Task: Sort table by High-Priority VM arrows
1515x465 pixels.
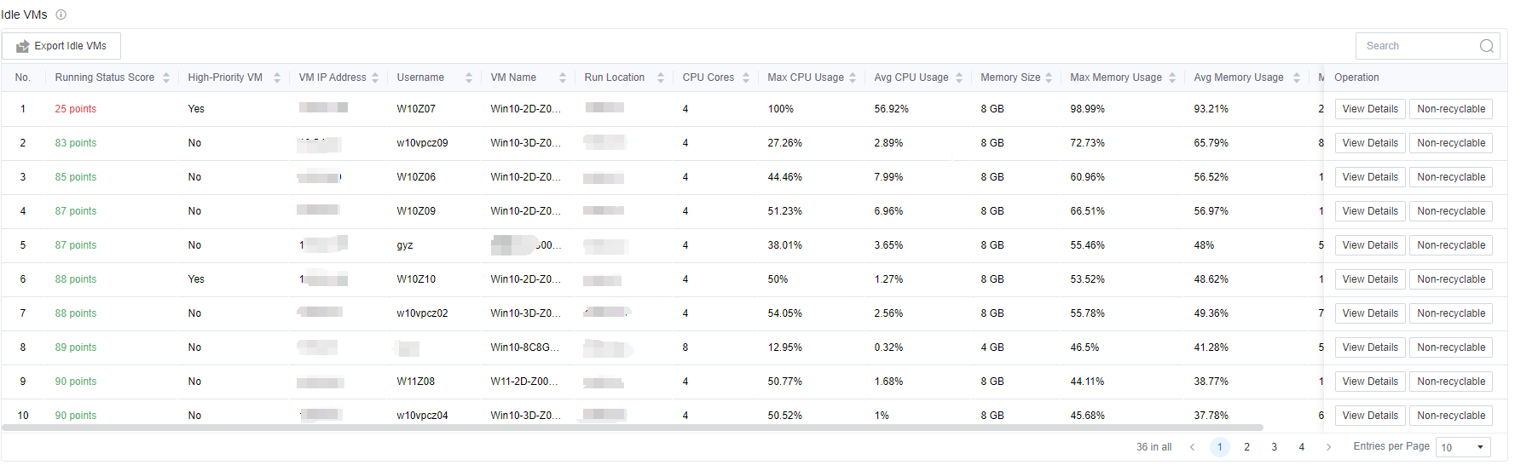Action: point(277,77)
